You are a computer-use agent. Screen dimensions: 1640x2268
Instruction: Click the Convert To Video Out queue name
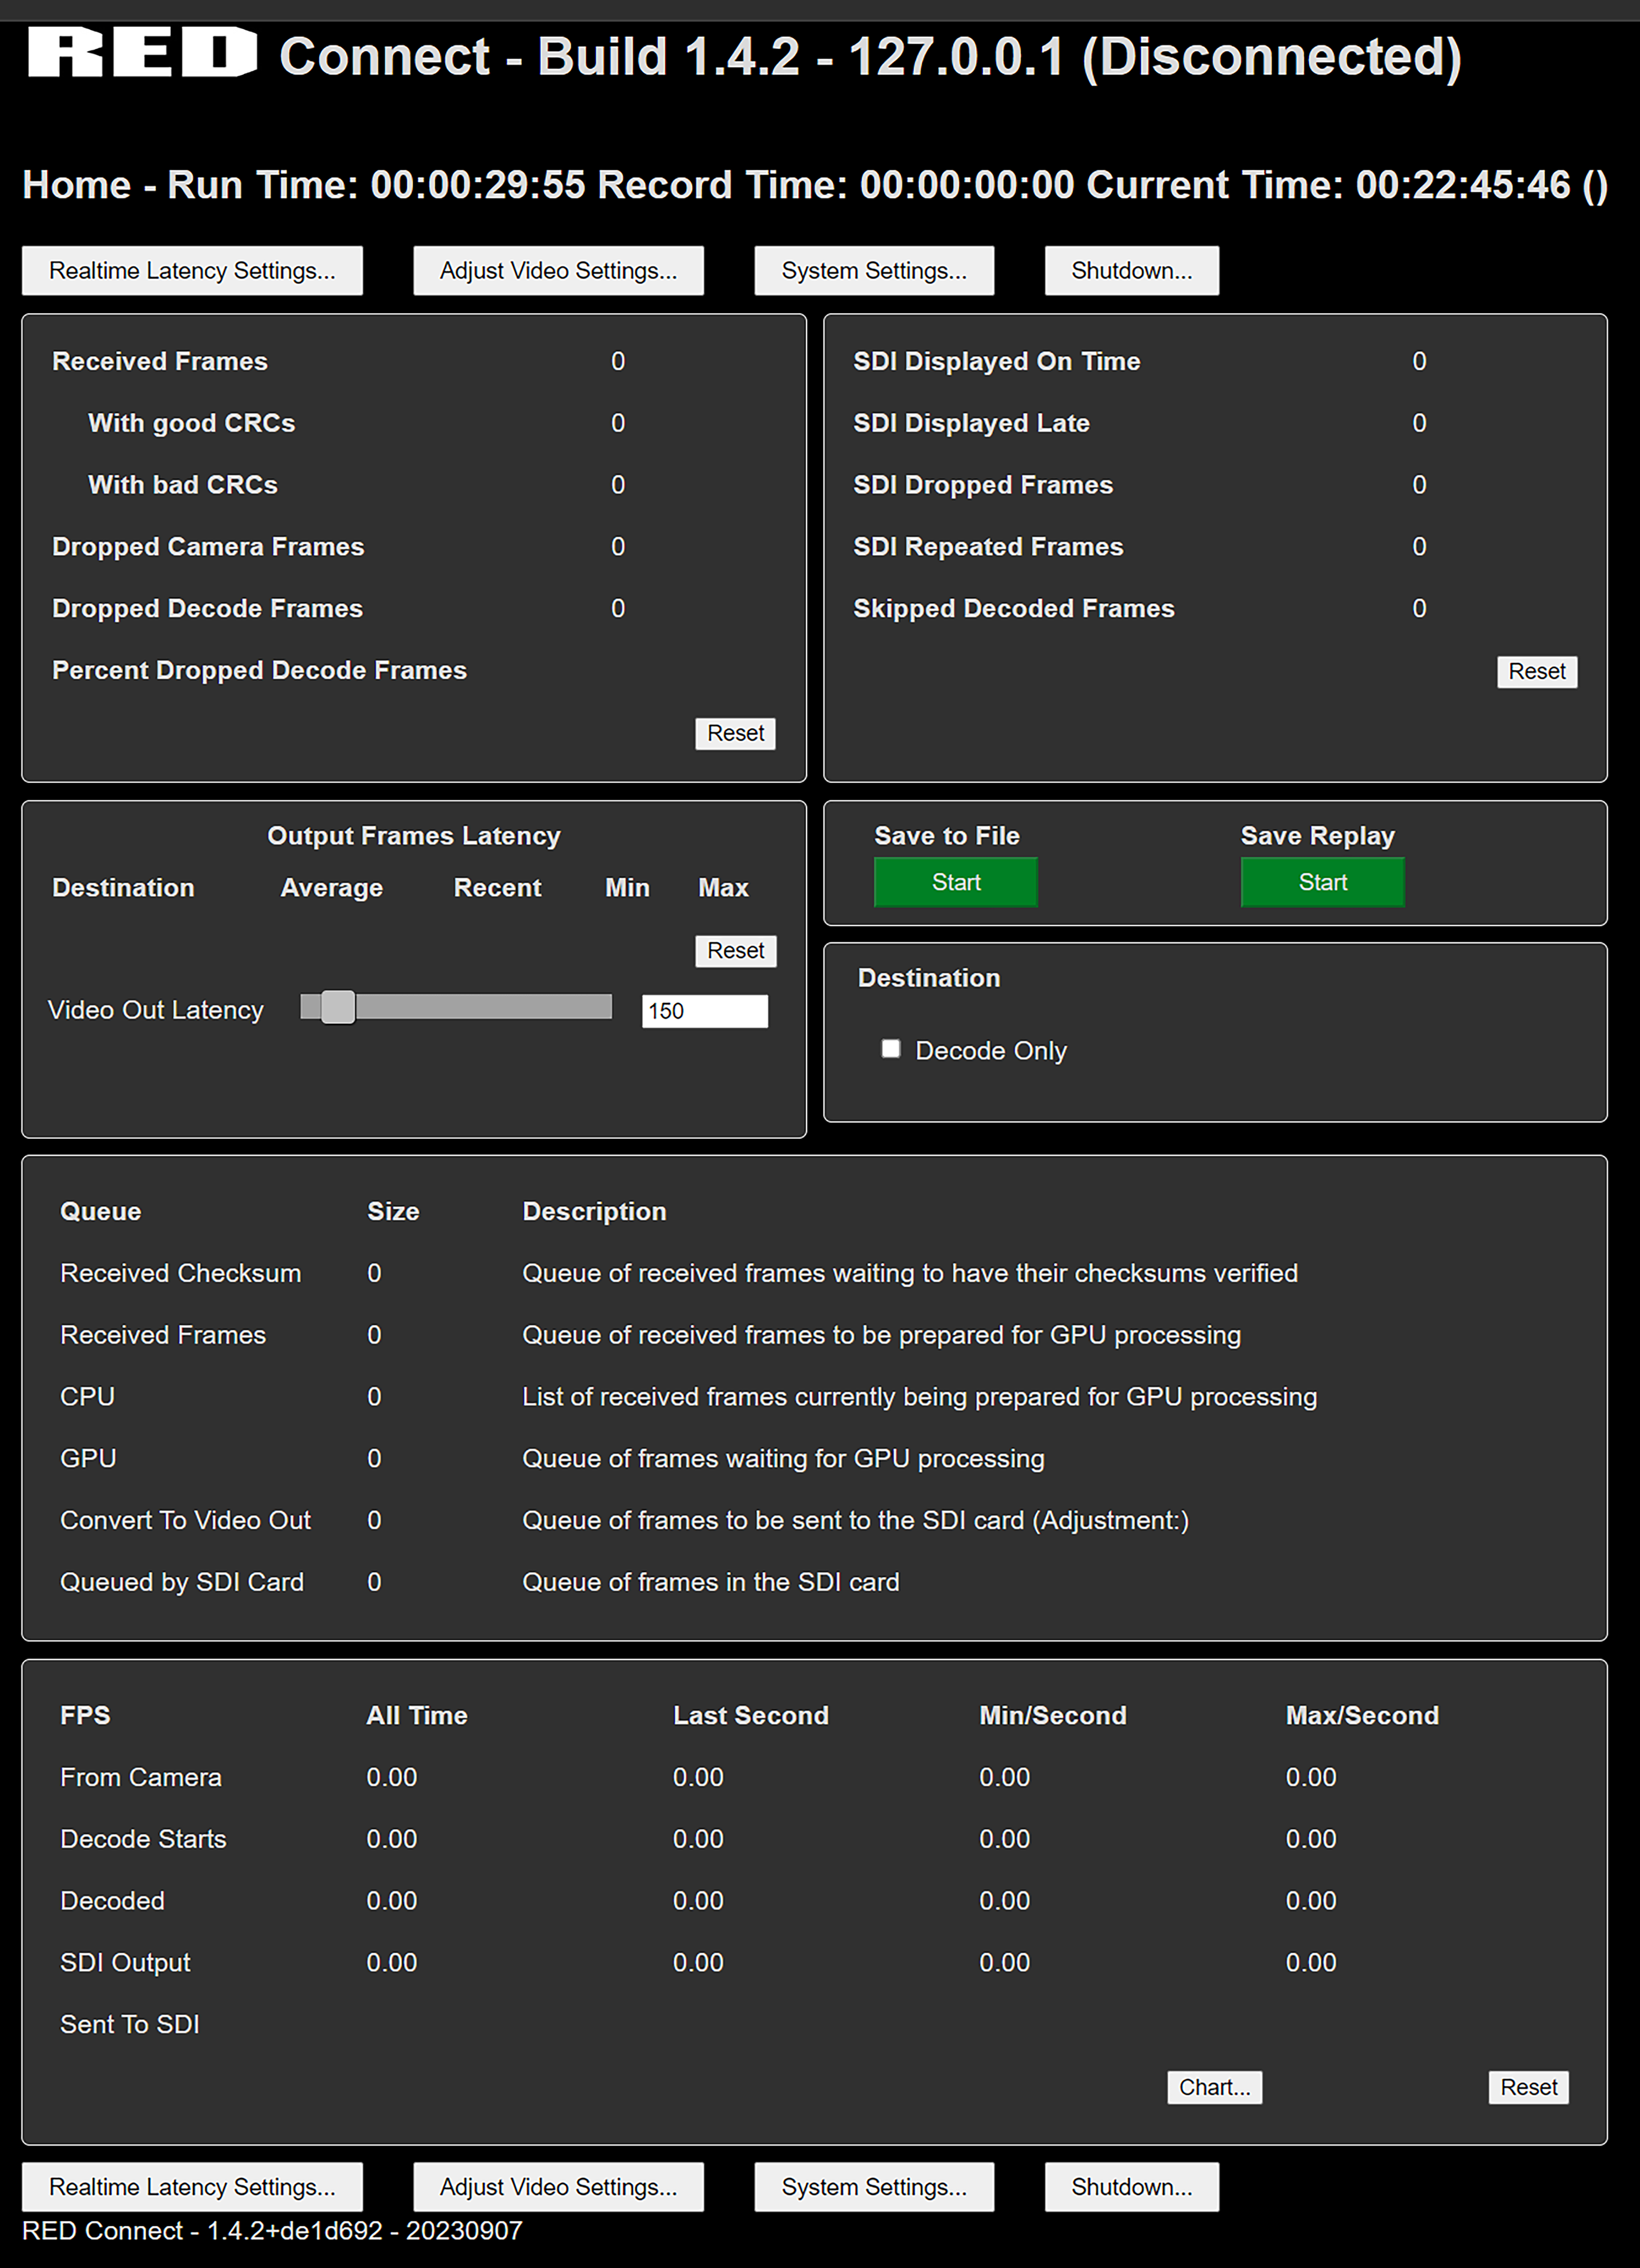[x=185, y=1520]
